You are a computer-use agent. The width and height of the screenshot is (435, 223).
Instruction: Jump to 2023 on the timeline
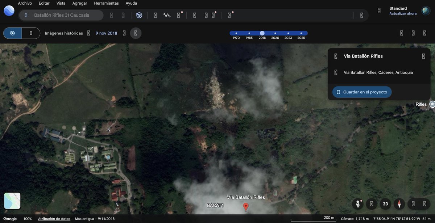click(288, 33)
